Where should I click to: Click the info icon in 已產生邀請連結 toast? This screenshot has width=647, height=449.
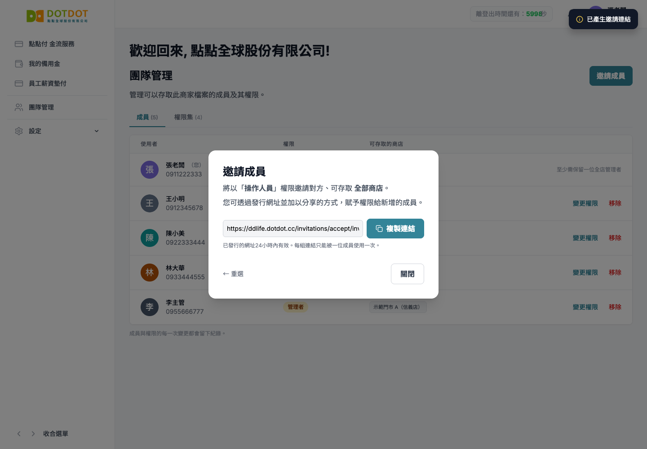580,19
